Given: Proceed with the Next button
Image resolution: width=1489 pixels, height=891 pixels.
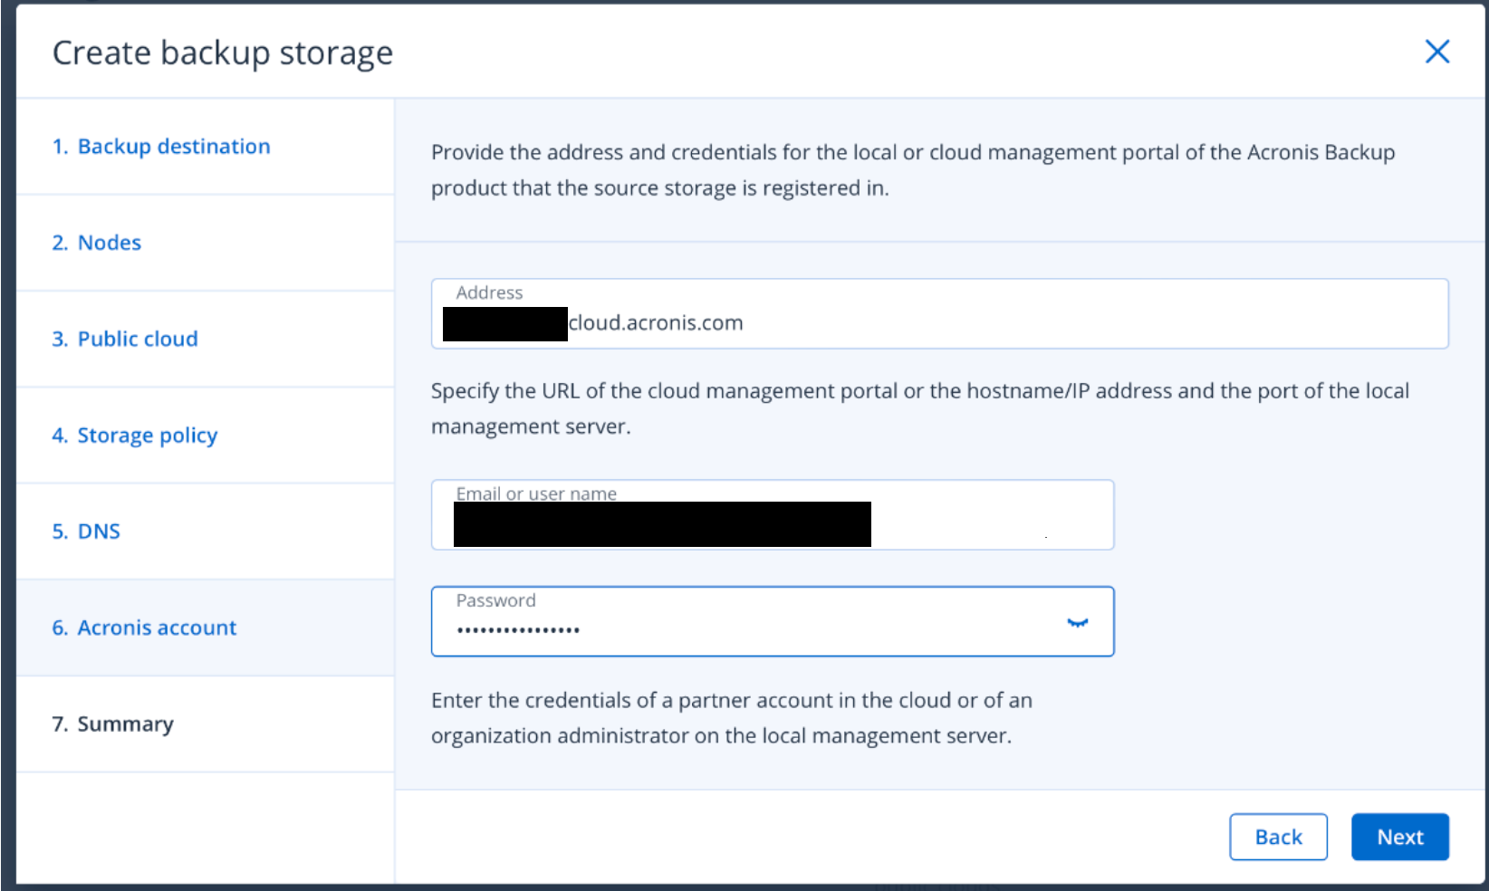Looking at the screenshot, I should tap(1399, 837).
